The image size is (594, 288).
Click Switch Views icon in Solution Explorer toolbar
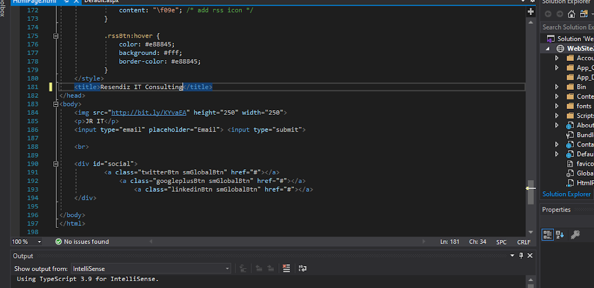584,14
